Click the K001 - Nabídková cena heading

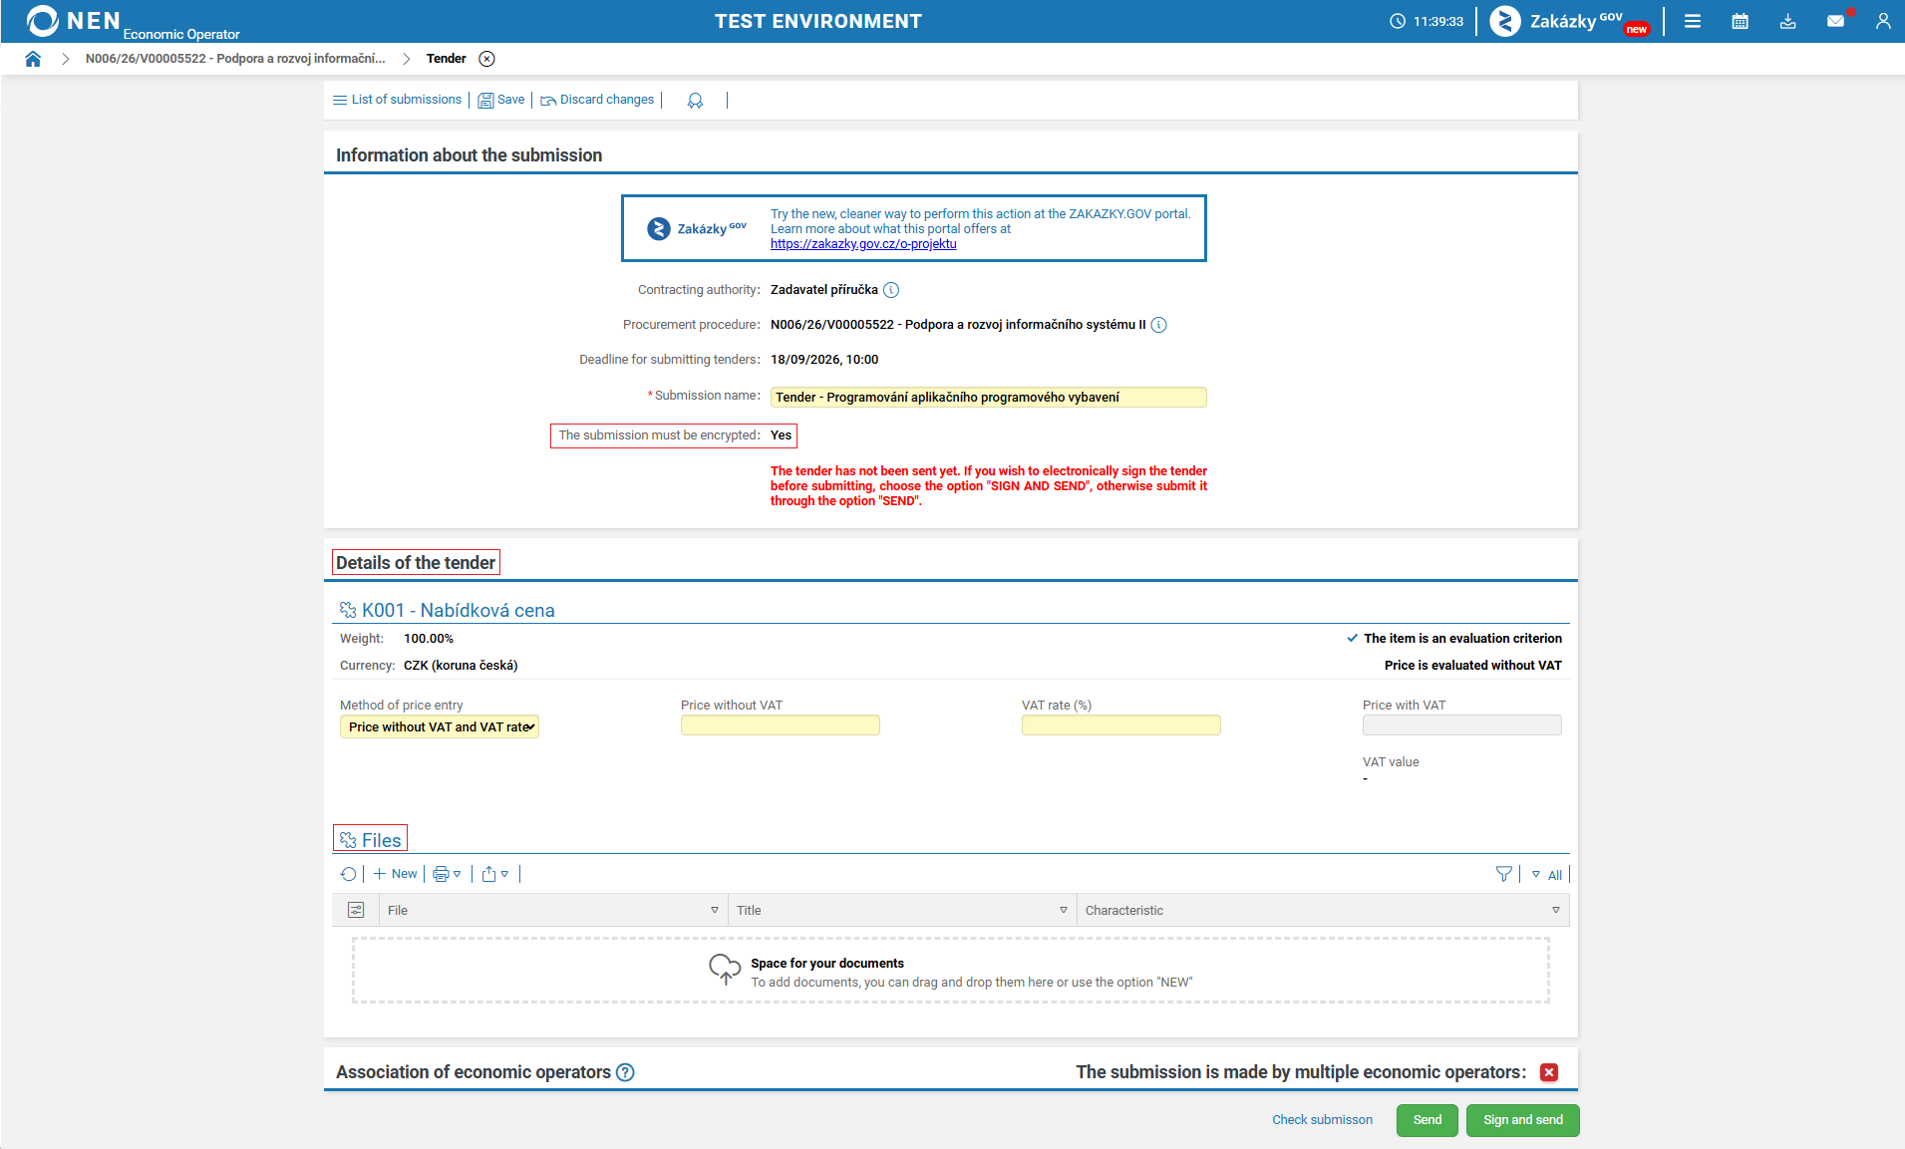pos(459,610)
